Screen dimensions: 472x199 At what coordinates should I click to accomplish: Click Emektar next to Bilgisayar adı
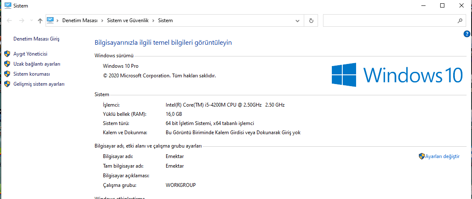click(175, 156)
